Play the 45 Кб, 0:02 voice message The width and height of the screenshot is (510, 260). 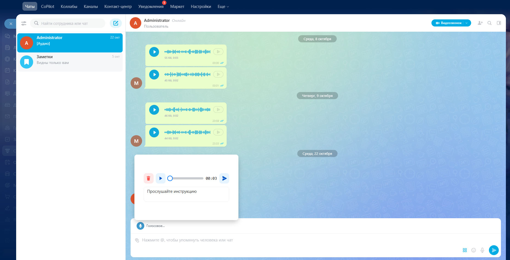[154, 75]
